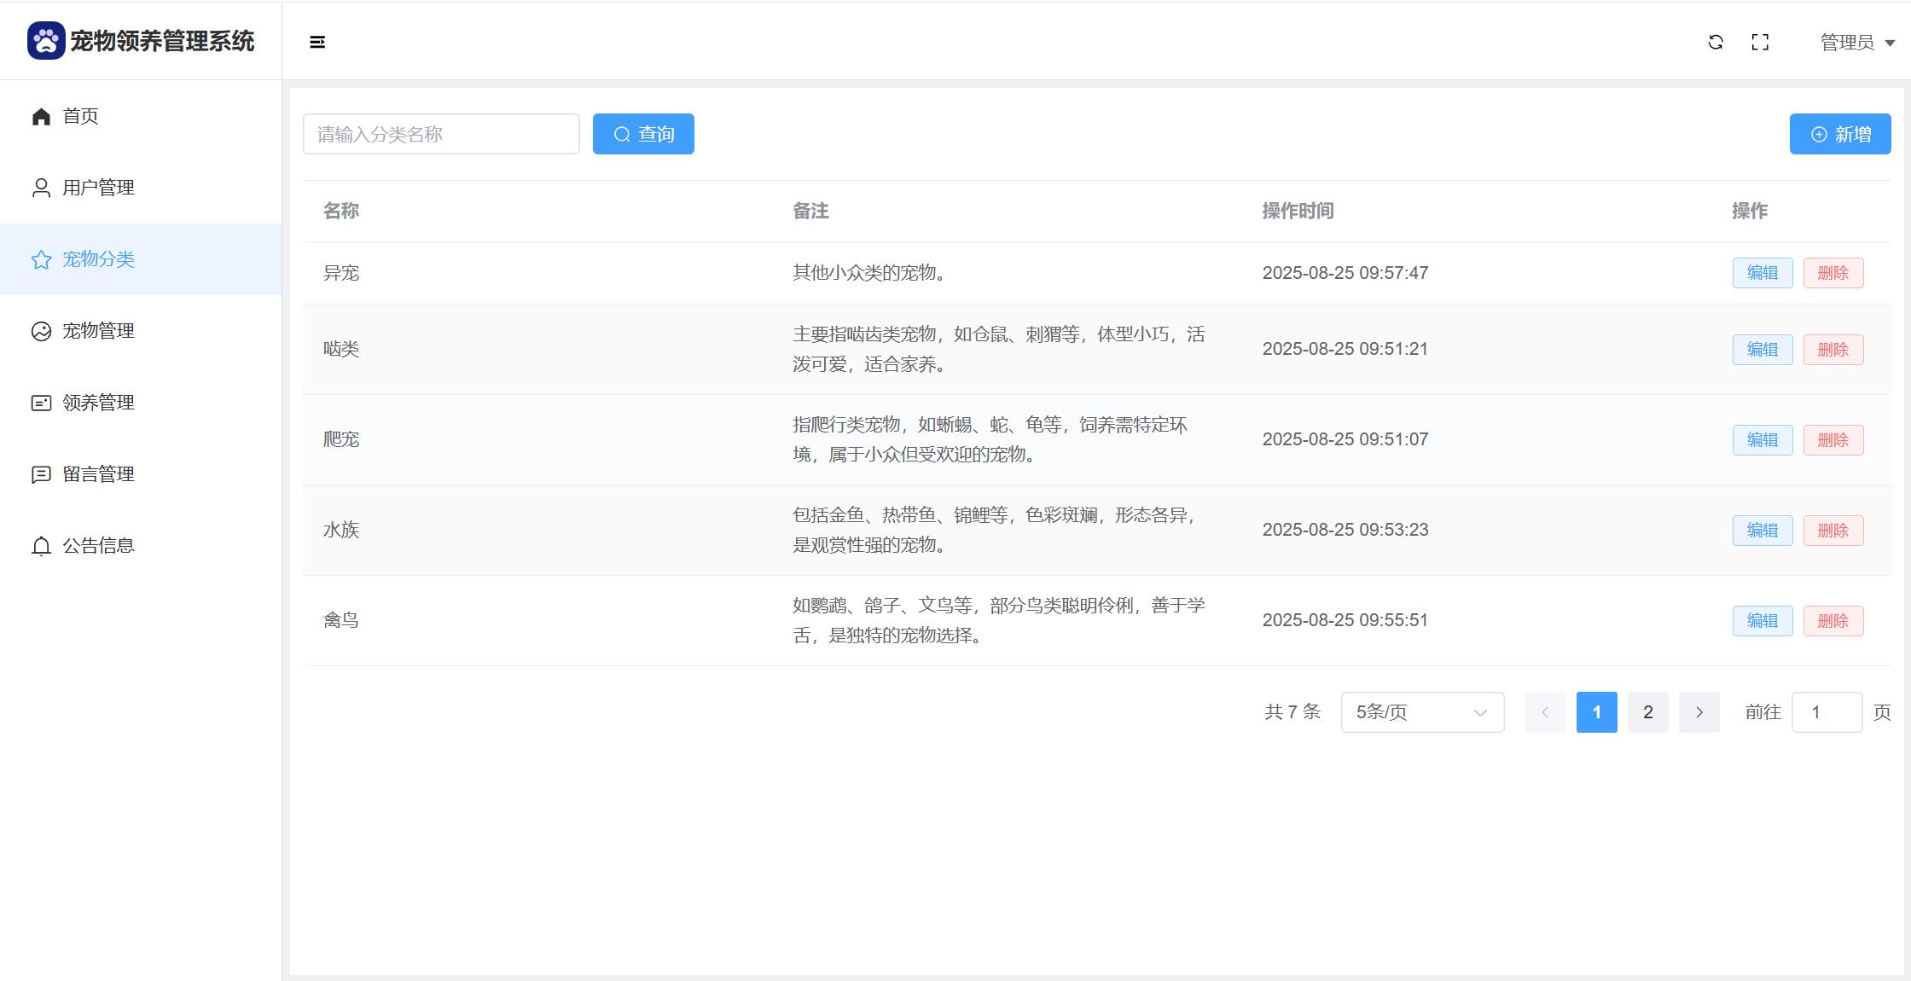The width and height of the screenshot is (1911, 981).
Task: Open the 管理员 account dropdown
Action: point(1856,42)
